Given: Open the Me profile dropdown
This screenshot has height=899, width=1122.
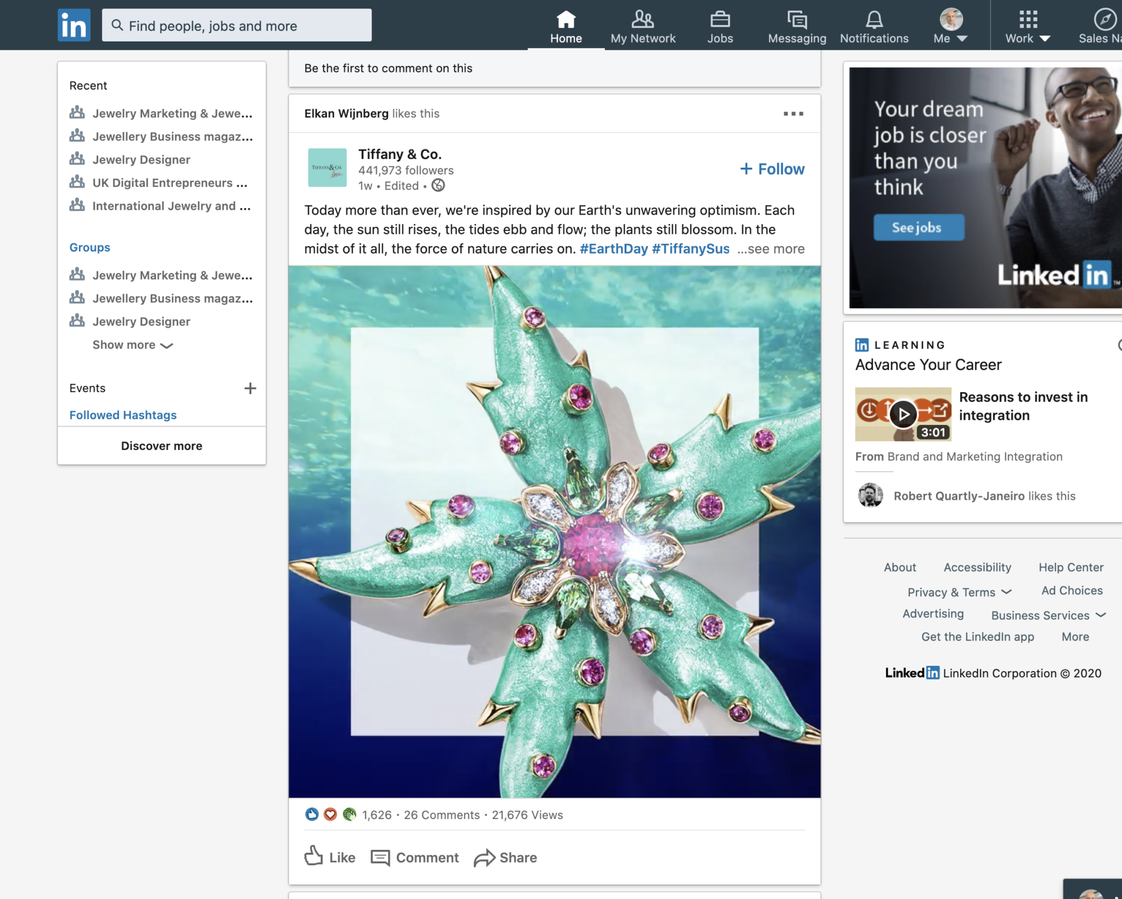Looking at the screenshot, I should pos(951,26).
